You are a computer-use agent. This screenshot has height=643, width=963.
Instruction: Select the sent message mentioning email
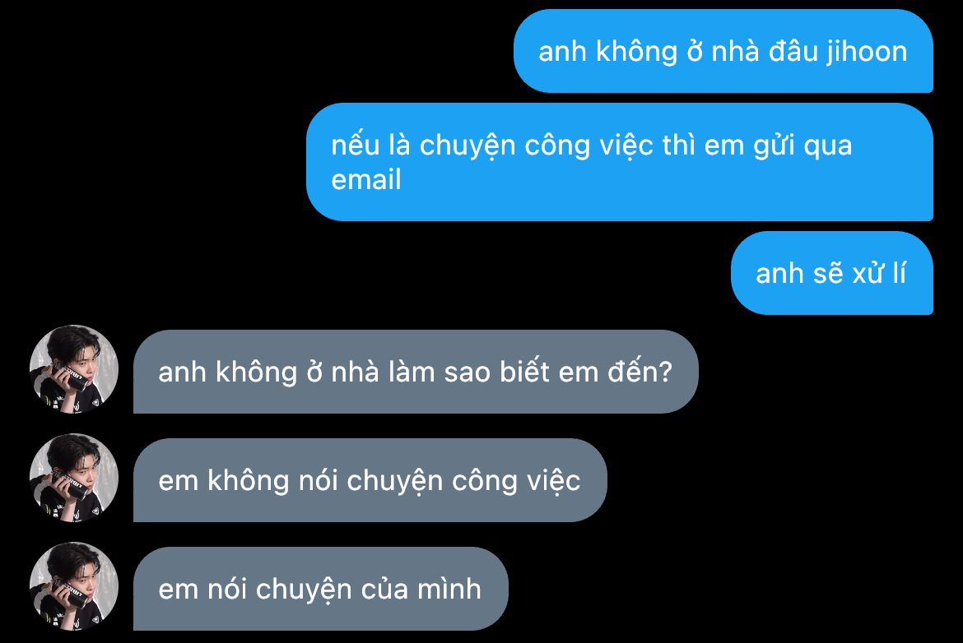pyautogui.click(x=620, y=162)
